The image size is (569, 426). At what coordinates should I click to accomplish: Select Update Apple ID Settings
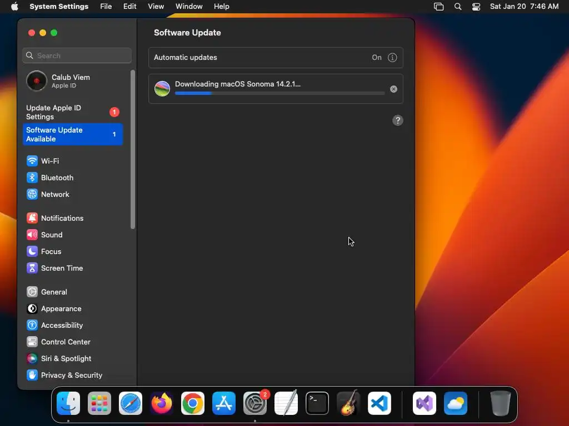(x=73, y=112)
